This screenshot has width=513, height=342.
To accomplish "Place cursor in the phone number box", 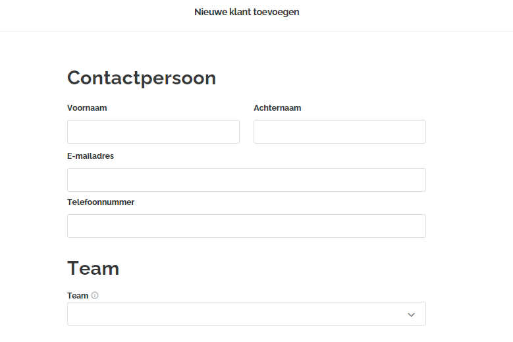I will tap(246, 226).
